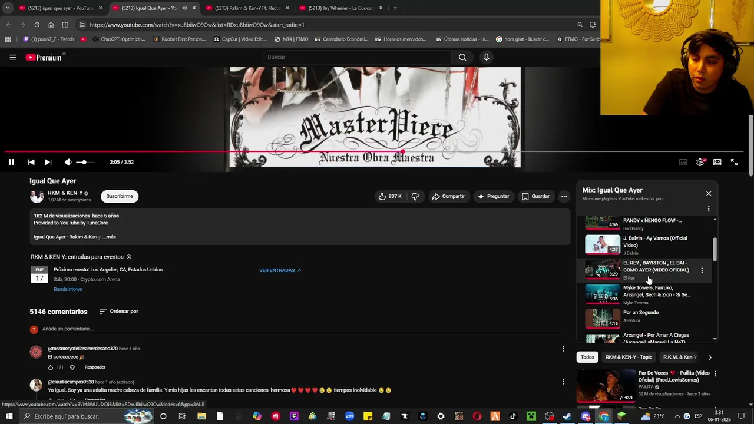The height and width of the screenshot is (424, 754).
Task: Share the video with Compartir
Action: pyautogui.click(x=448, y=196)
